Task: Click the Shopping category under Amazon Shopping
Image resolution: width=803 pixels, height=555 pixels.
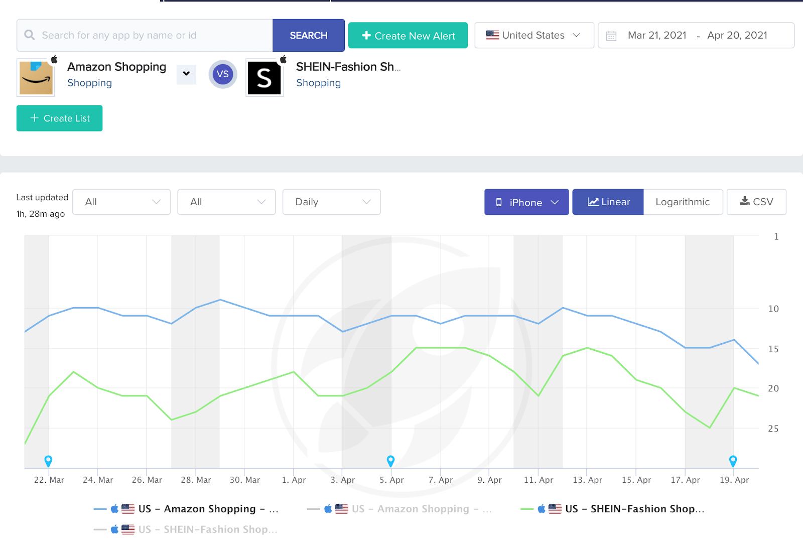Action: (90, 83)
